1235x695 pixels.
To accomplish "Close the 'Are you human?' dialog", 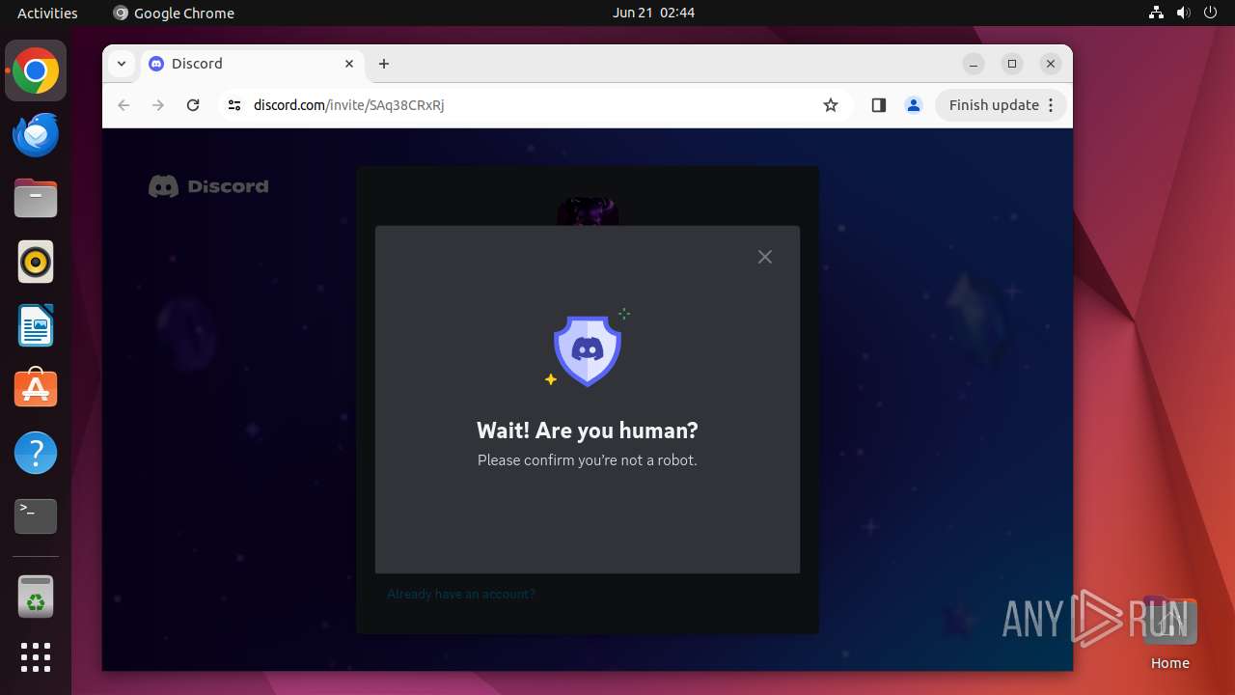I will point(765,257).
